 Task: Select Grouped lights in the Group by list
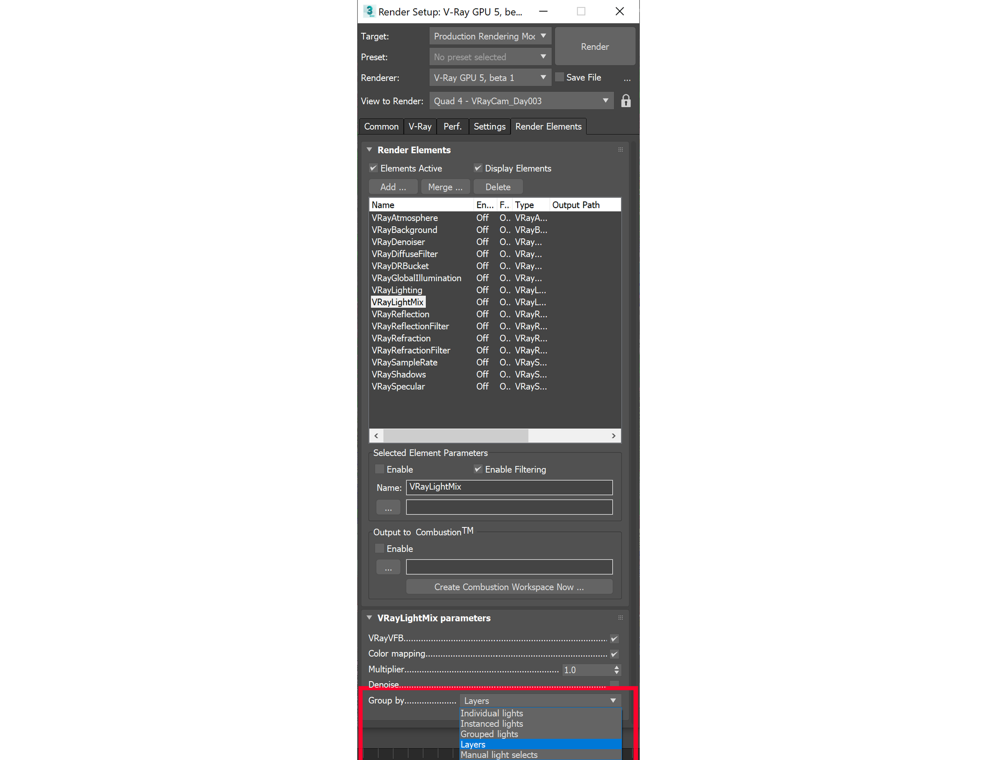click(489, 734)
